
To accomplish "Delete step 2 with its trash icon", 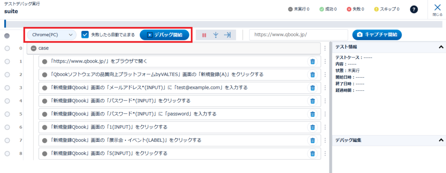I will pos(312,74).
